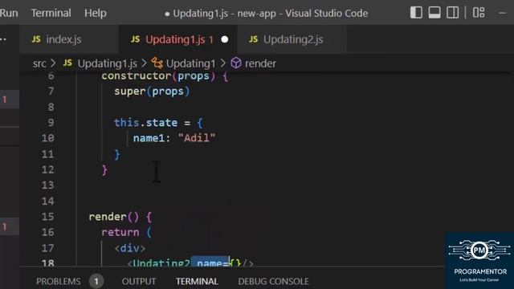Toggle primary side bar layout icon

point(416,13)
